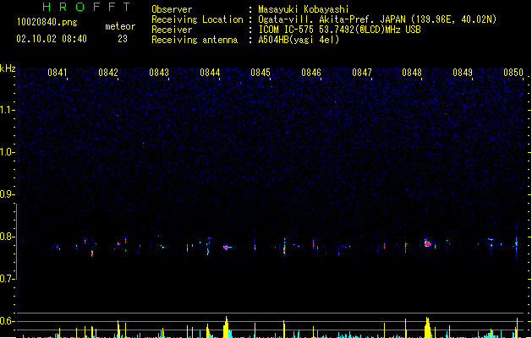The height and width of the screenshot is (338, 532).
Task: Click the date stamp 02.10.02 08:40
Action: [52, 39]
